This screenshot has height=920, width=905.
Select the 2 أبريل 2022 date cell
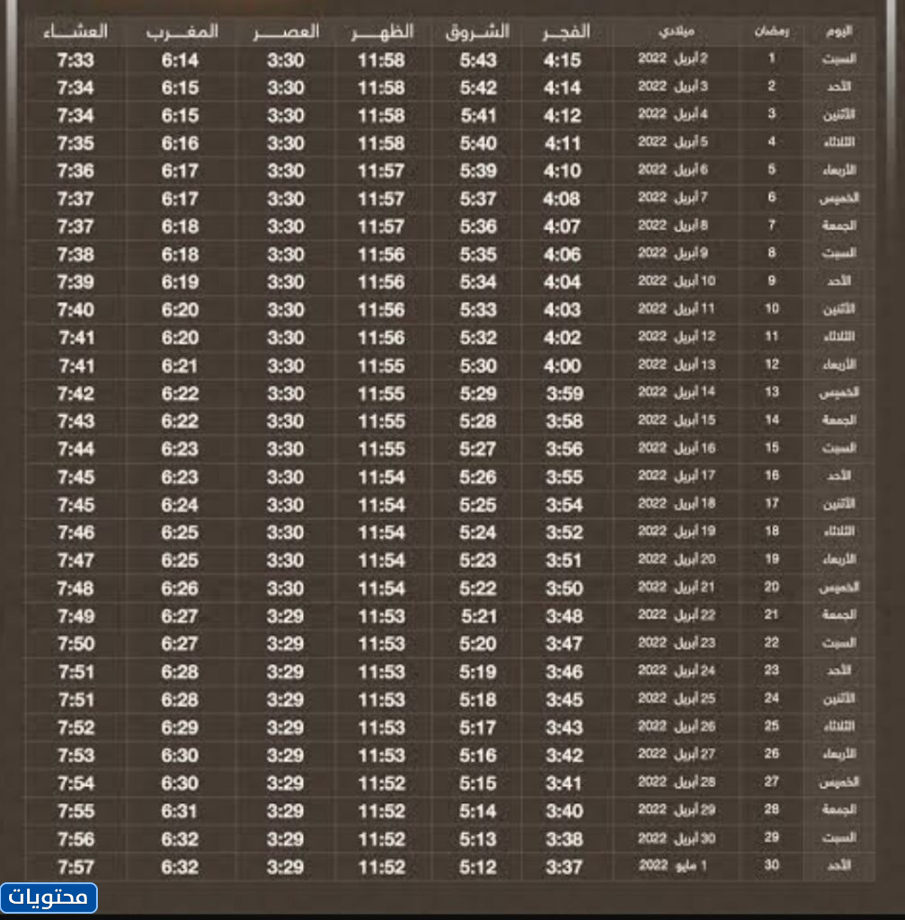click(676, 59)
